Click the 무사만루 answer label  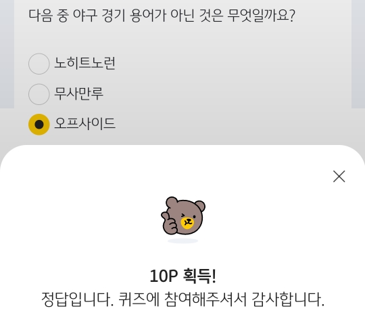point(78,94)
